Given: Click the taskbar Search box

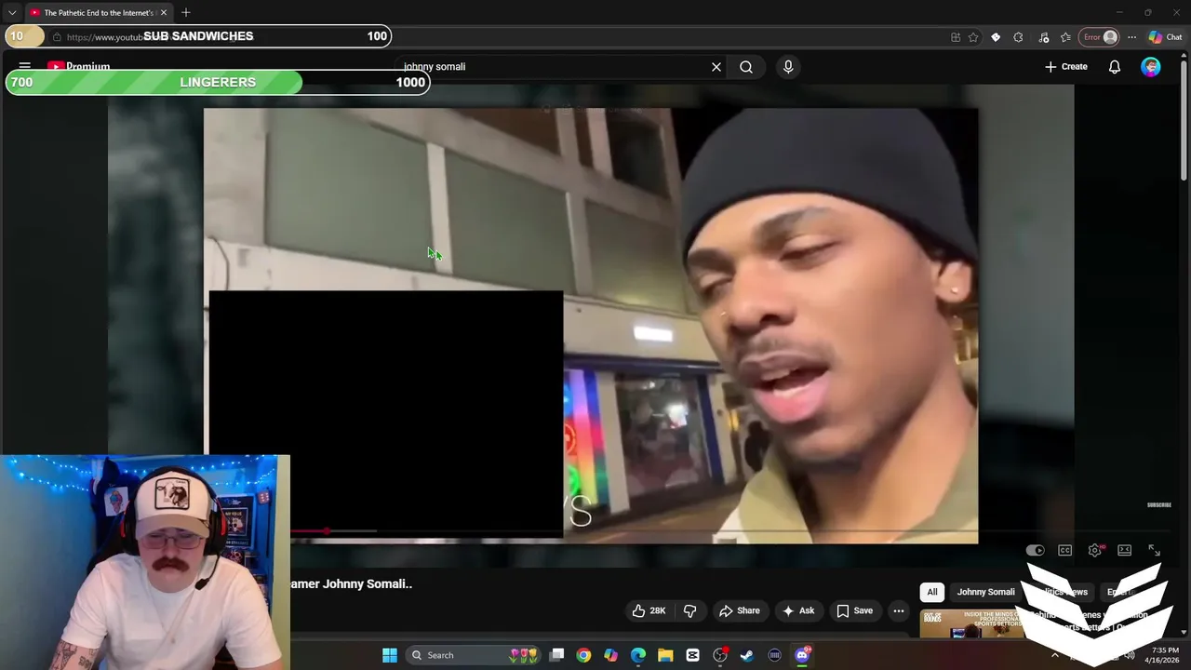Looking at the screenshot, I should (x=475, y=655).
